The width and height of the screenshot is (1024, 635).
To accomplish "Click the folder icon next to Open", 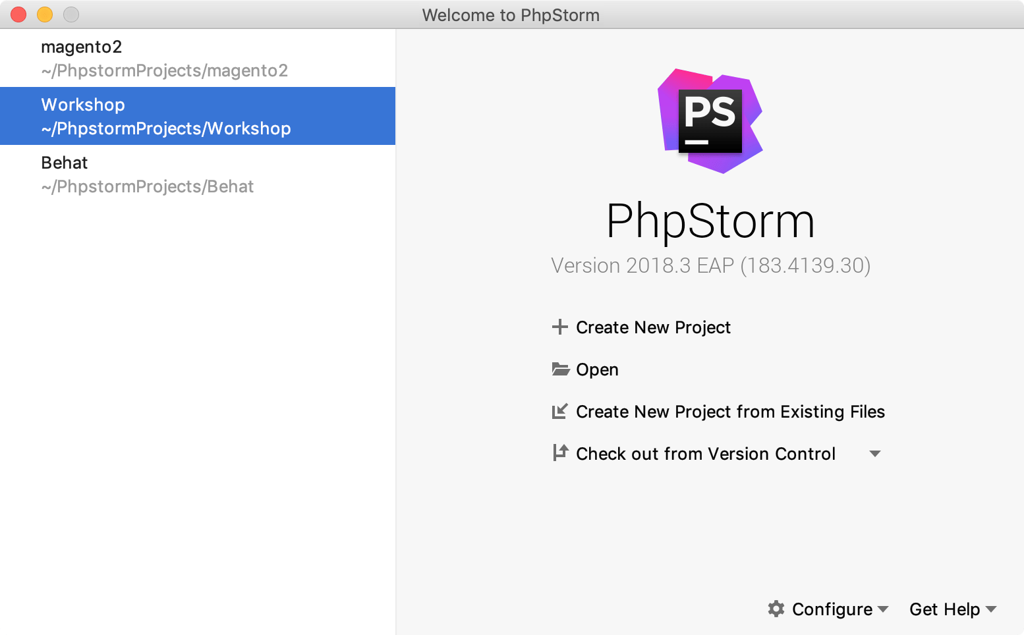I will click(x=560, y=369).
